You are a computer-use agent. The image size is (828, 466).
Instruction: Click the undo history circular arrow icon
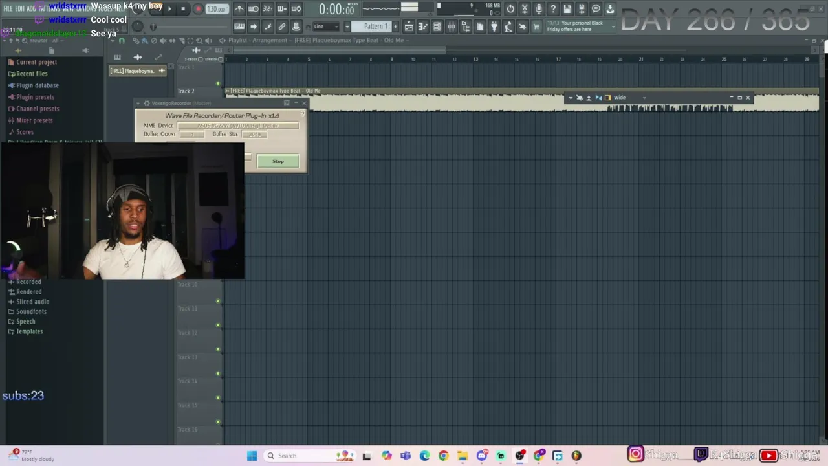pos(510,9)
